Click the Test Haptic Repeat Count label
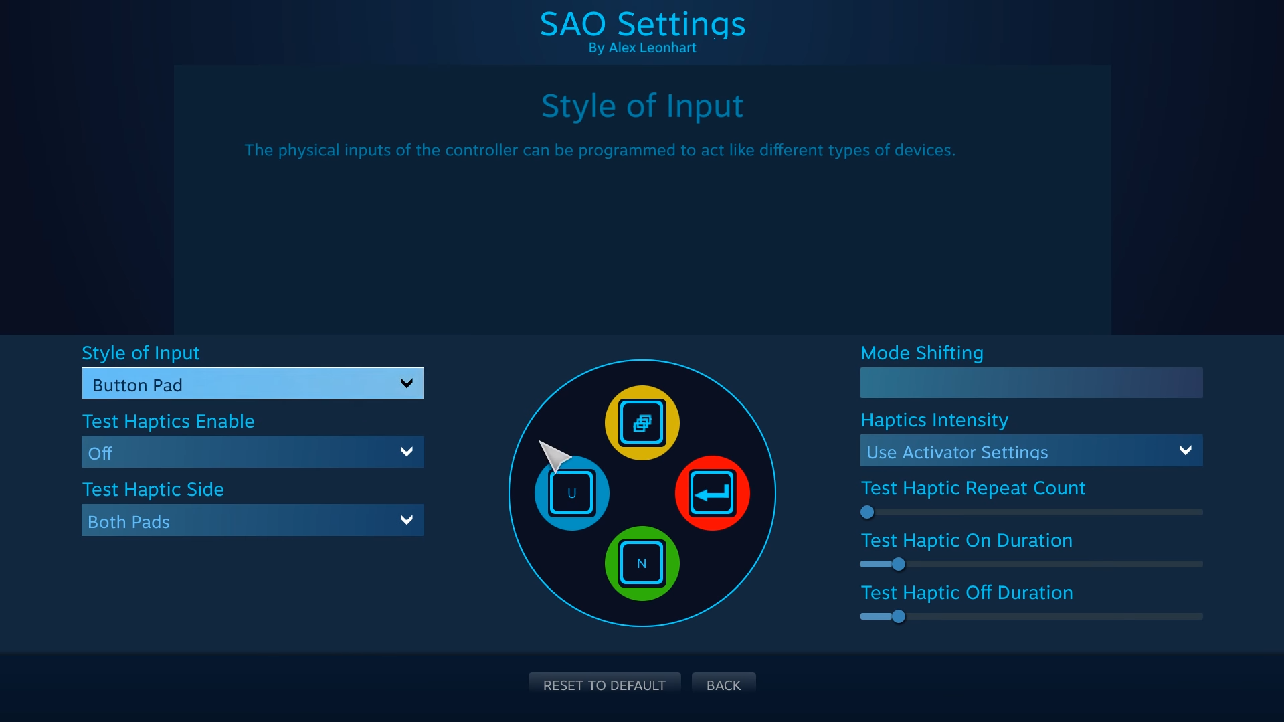Screen dimensions: 1284x722 click(x=973, y=488)
